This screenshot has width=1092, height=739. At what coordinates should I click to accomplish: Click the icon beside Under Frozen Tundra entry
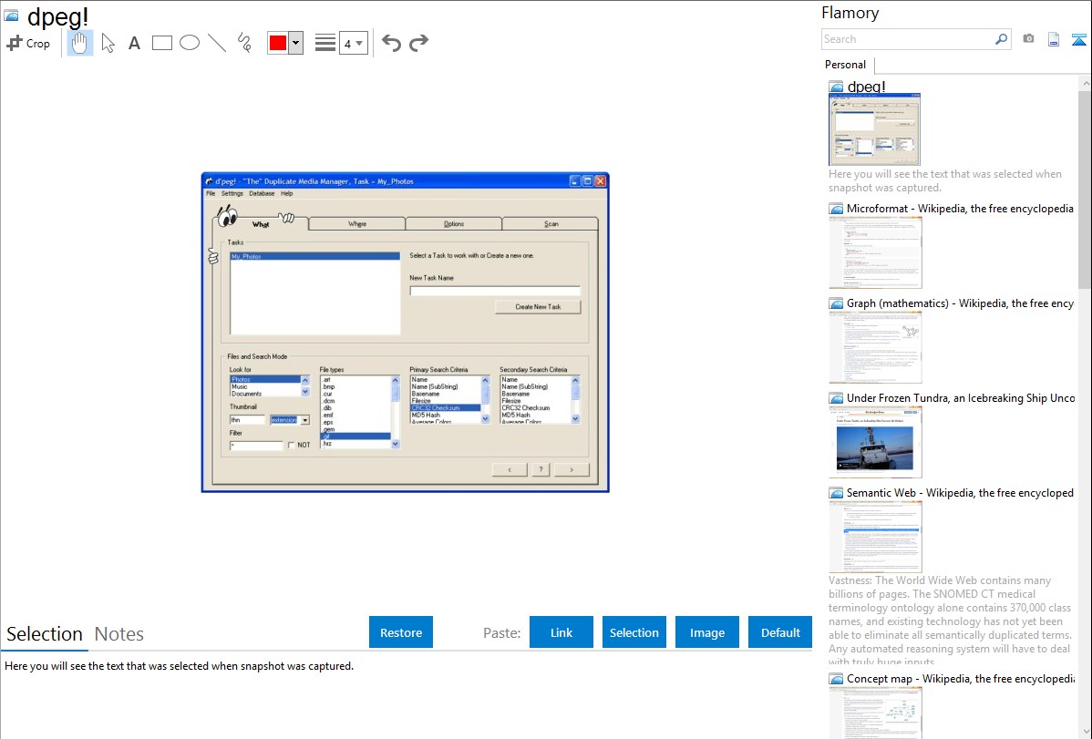pyautogui.click(x=837, y=398)
